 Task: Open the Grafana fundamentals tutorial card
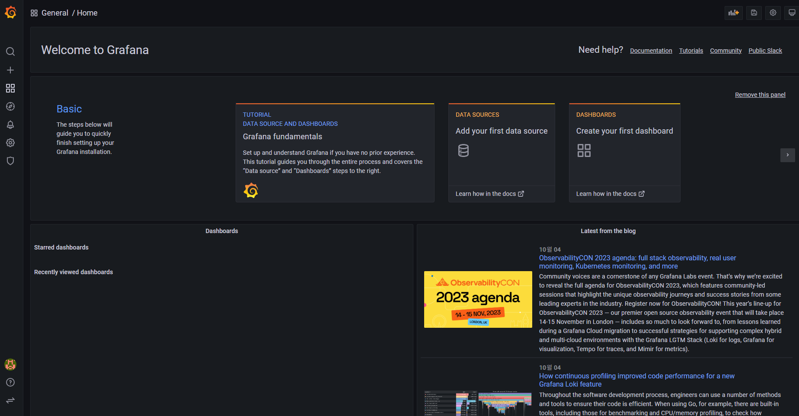pos(335,153)
